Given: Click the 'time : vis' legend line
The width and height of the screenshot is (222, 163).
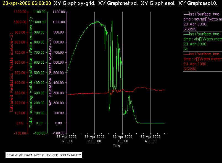Looking at the screenshot, I should coord(203,39).
